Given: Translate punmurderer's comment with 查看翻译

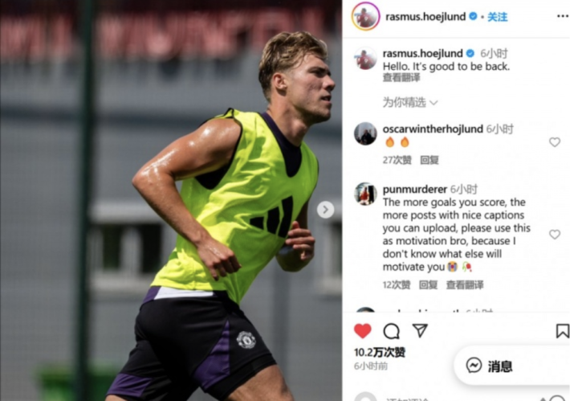Looking at the screenshot, I should [465, 284].
